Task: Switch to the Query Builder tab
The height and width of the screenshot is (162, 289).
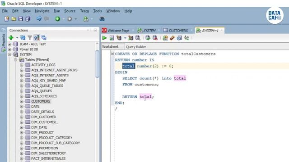Action: (136, 47)
